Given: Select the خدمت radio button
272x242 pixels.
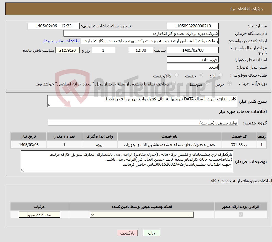Looking at the screenshot, I should tap(201, 75).
